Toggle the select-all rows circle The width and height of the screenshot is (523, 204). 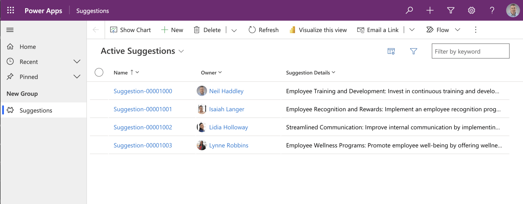tap(99, 72)
